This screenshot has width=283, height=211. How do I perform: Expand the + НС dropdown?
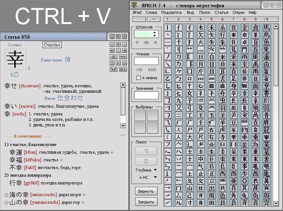[155, 177]
